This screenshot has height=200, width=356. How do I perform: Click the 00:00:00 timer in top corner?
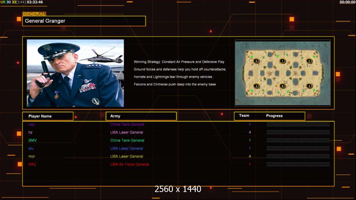(x=347, y=2)
